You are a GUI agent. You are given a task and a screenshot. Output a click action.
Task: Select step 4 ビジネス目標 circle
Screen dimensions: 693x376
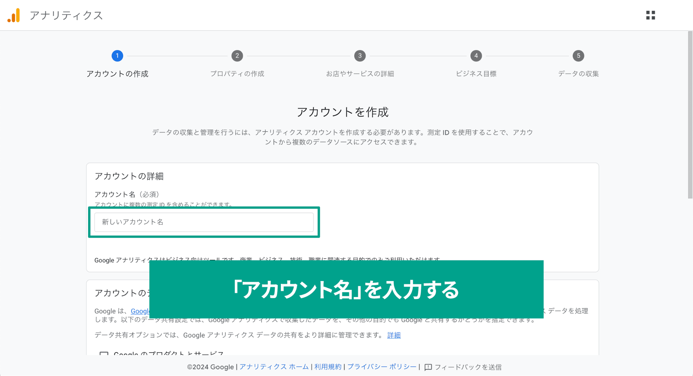pyautogui.click(x=476, y=56)
